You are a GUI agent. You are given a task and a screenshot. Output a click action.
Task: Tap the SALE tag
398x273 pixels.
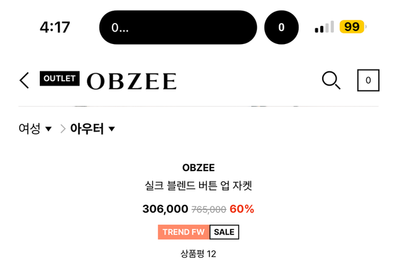point(224,232)
